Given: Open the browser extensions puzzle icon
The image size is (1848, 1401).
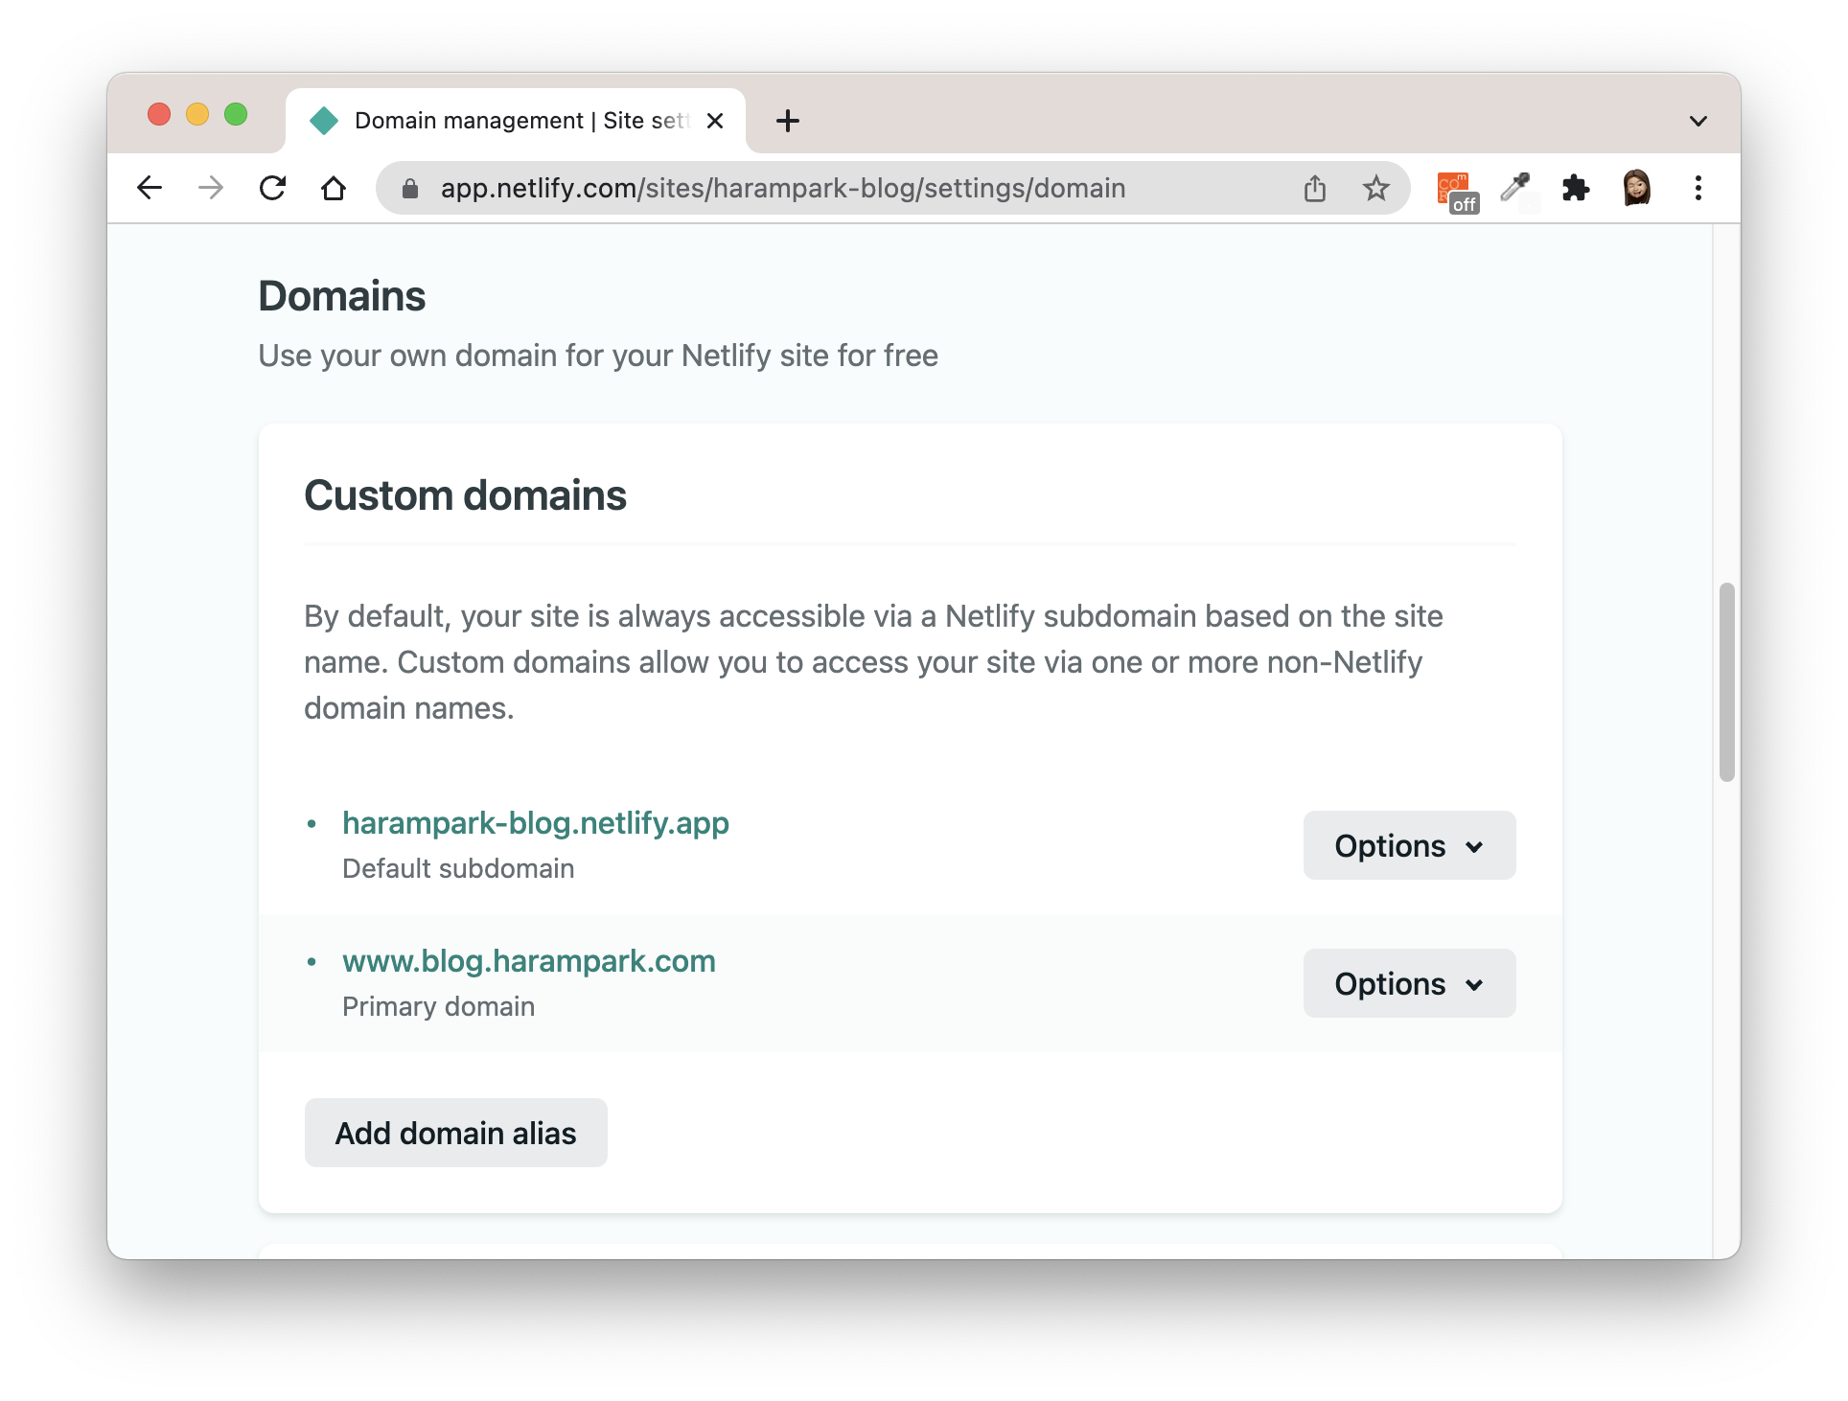Looking at the screenshot, I should pos(1577,188).
